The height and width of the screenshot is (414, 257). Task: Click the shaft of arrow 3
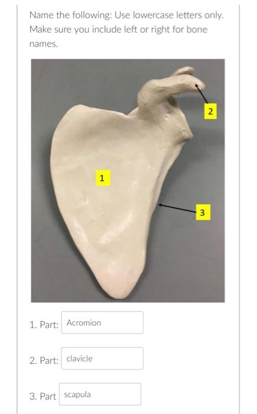pyautogui.click(x=178, y=208)
